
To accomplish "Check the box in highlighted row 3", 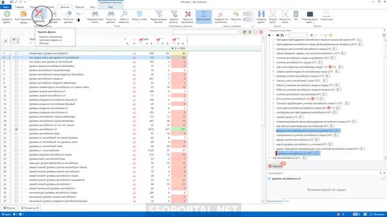I will [x=16, y=57].
